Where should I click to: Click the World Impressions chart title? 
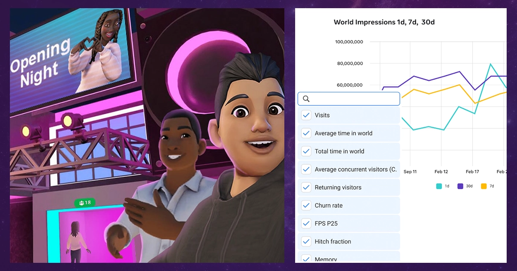tap(384, 22)
